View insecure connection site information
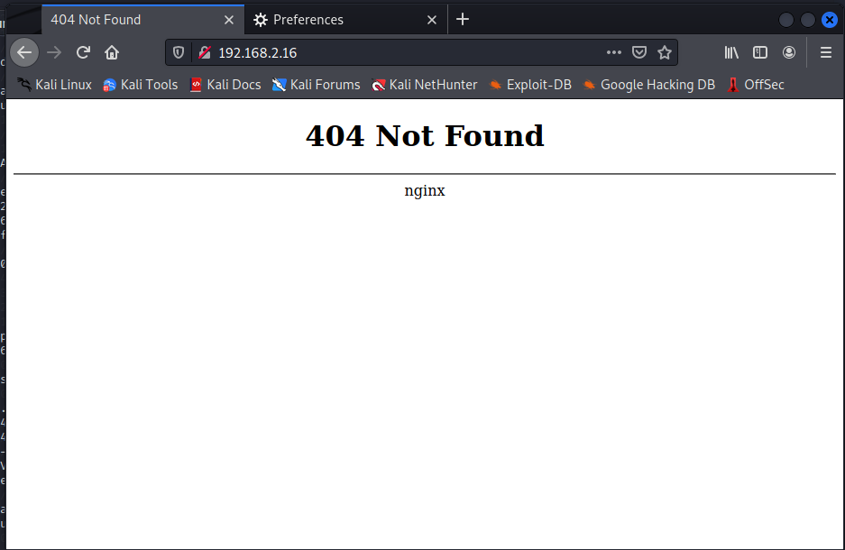Screen dimensions: 845x550 [204, 52]
